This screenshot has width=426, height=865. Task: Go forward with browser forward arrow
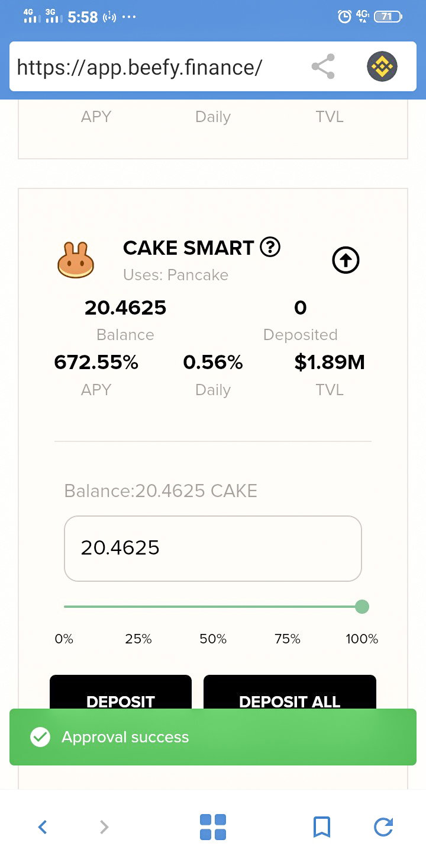tap(104, 826)
